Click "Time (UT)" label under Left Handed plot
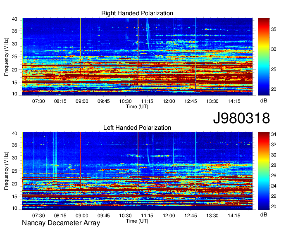 pyautogui.click(x=137, y=221)
